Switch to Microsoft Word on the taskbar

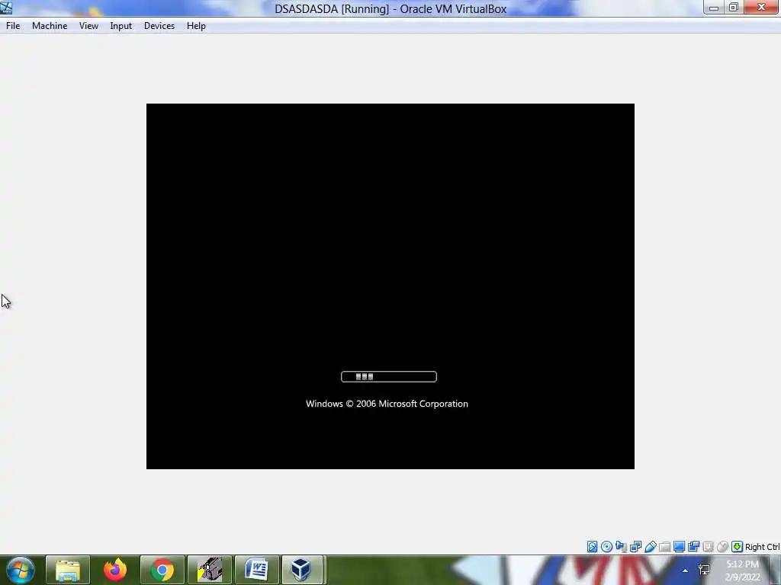pyautogui.click(x=257, y=570)
